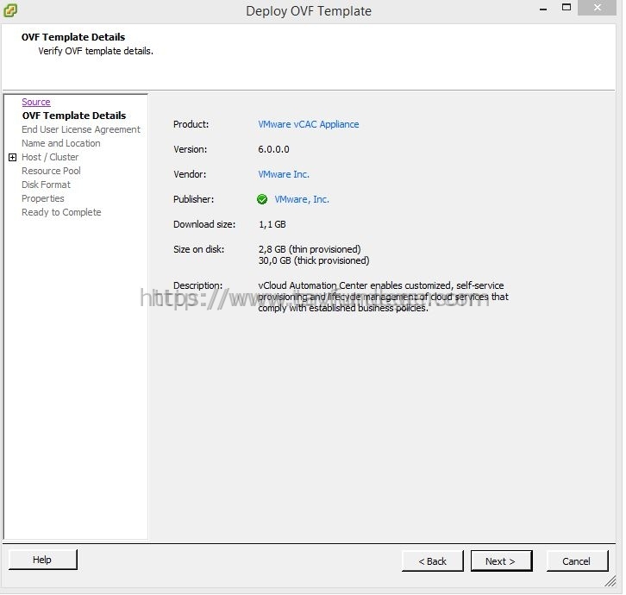The height and width of the screenshot is (595, 626).
Task: Select OVF Template Details step
Action: coord(74,116)
